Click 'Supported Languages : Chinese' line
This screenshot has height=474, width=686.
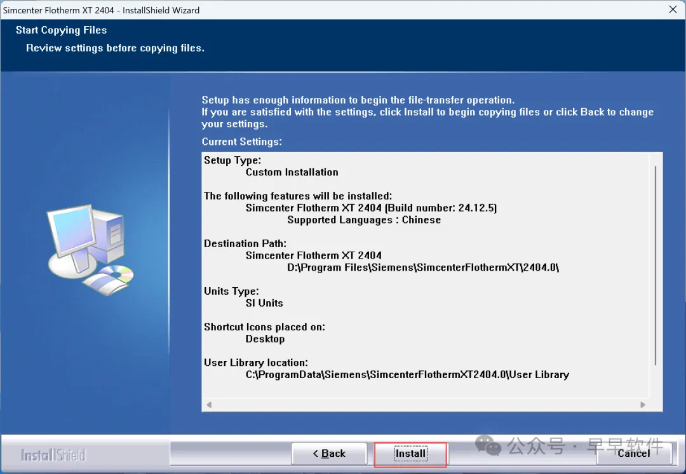click(364, 220)
